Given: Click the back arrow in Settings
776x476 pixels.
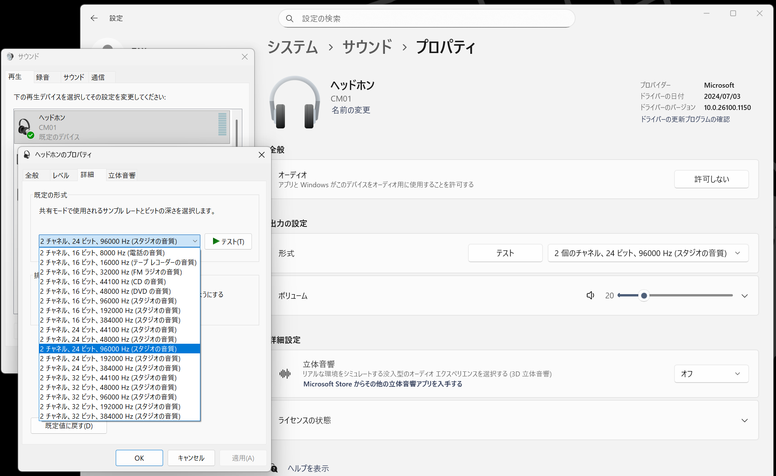Looking at the screenshot, I should tap(94, 18).
